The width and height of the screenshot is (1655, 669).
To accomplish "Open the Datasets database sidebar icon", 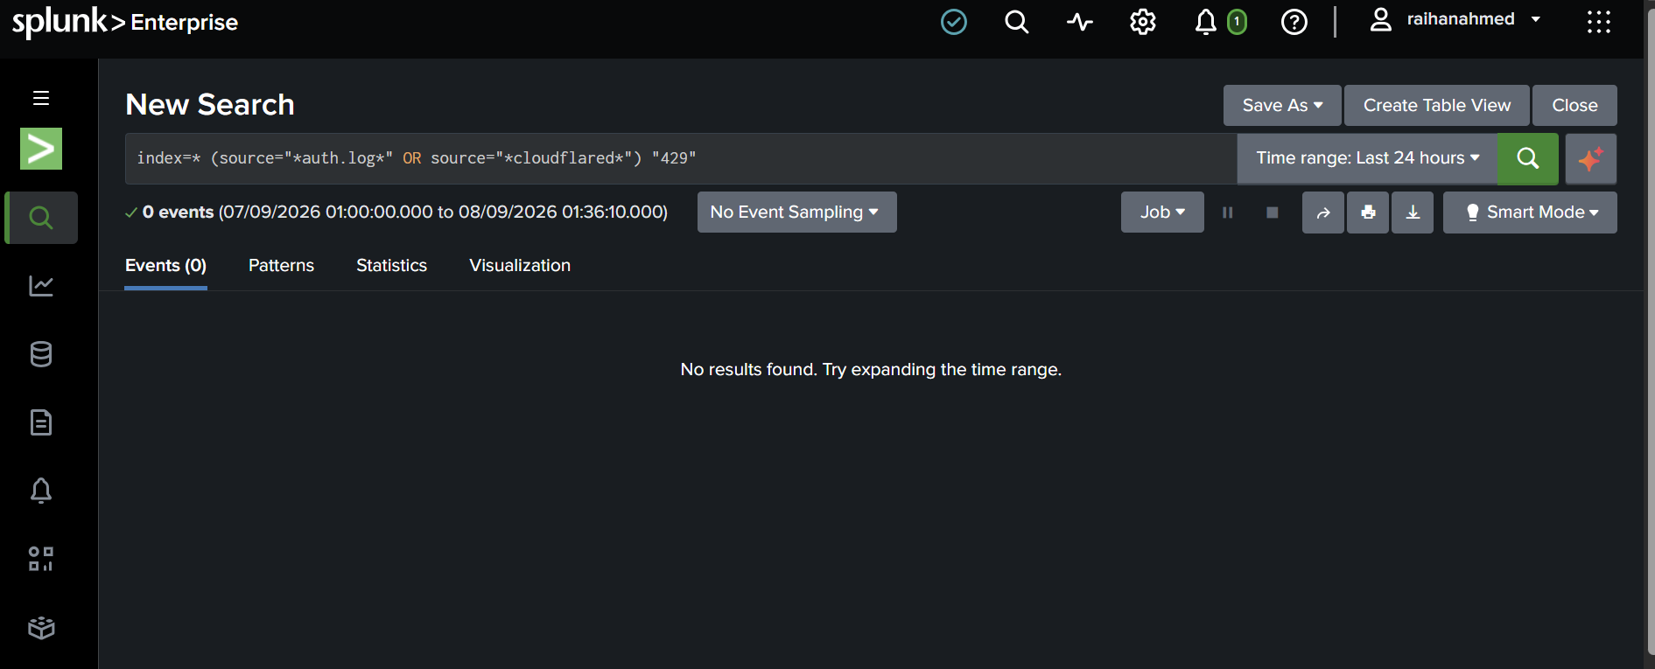I will [x=41, y=354].
